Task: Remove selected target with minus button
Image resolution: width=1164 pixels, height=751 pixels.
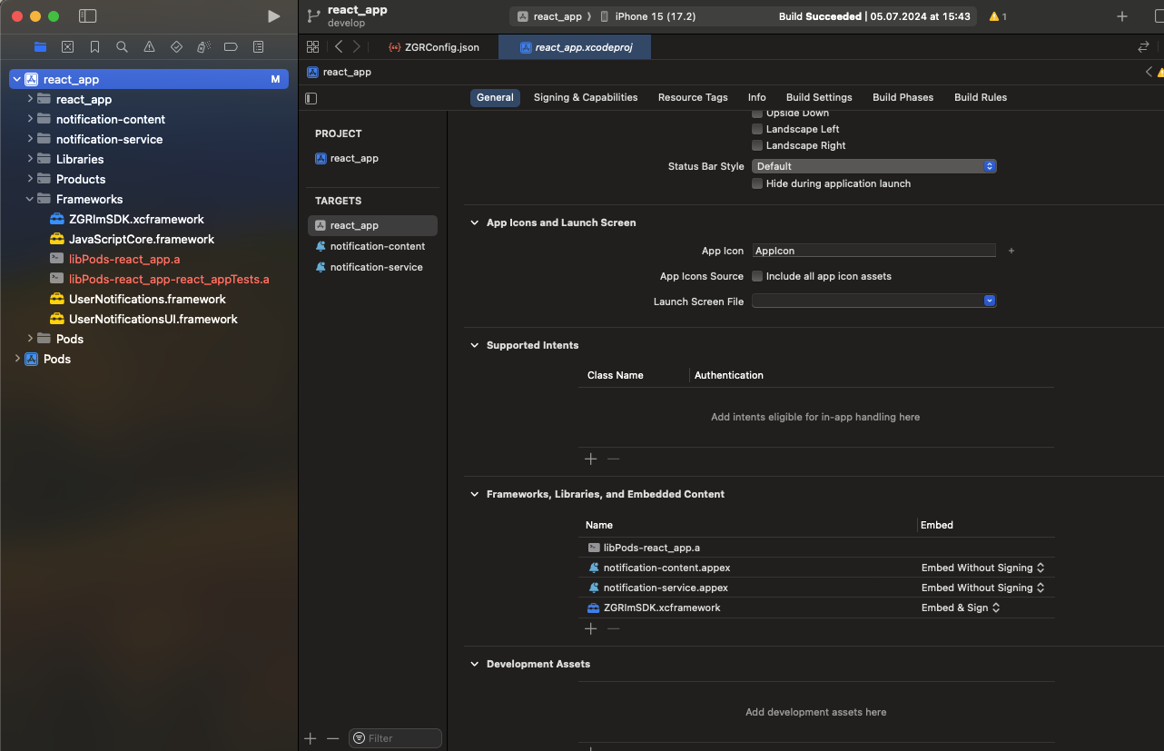Action: coord(332,738)
